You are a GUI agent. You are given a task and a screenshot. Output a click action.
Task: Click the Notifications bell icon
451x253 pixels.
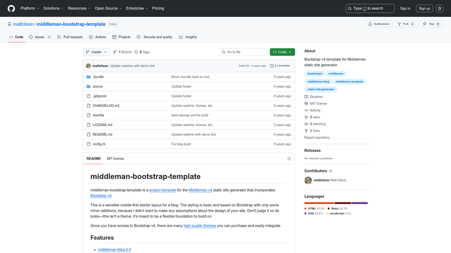(370, 24)
